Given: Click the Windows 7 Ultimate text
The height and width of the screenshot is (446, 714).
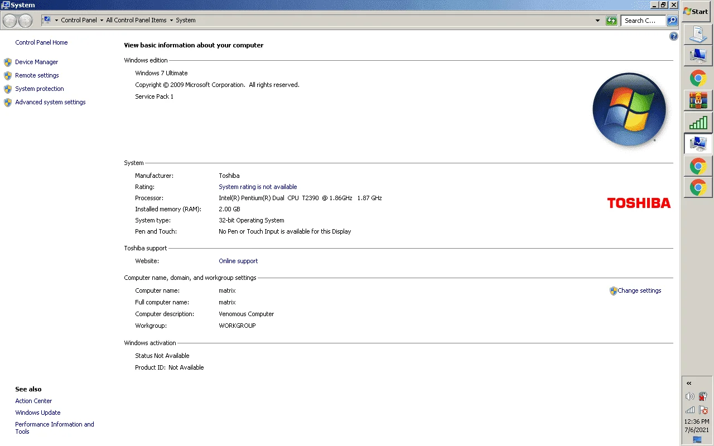Looking at the screenshot, I should (161, 73).
